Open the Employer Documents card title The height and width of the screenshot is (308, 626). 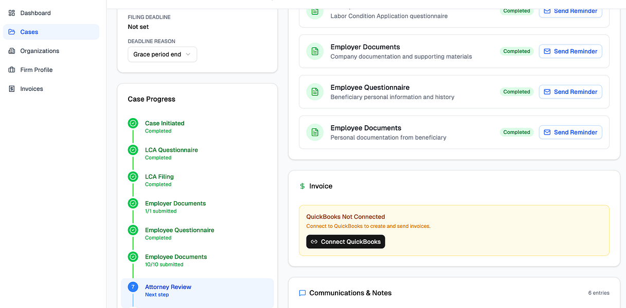(365, 47)
